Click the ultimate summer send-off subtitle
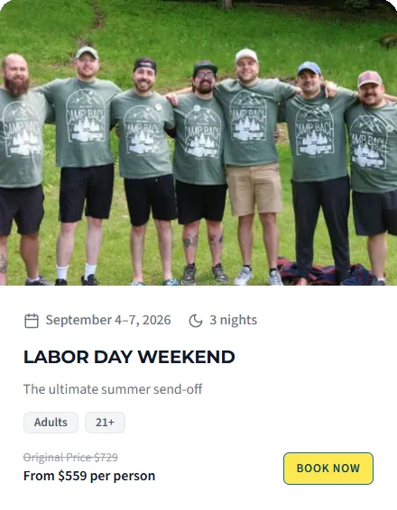 (113, 389)
